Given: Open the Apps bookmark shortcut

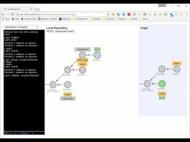Looking at the screenshot, I should [6, 19].
